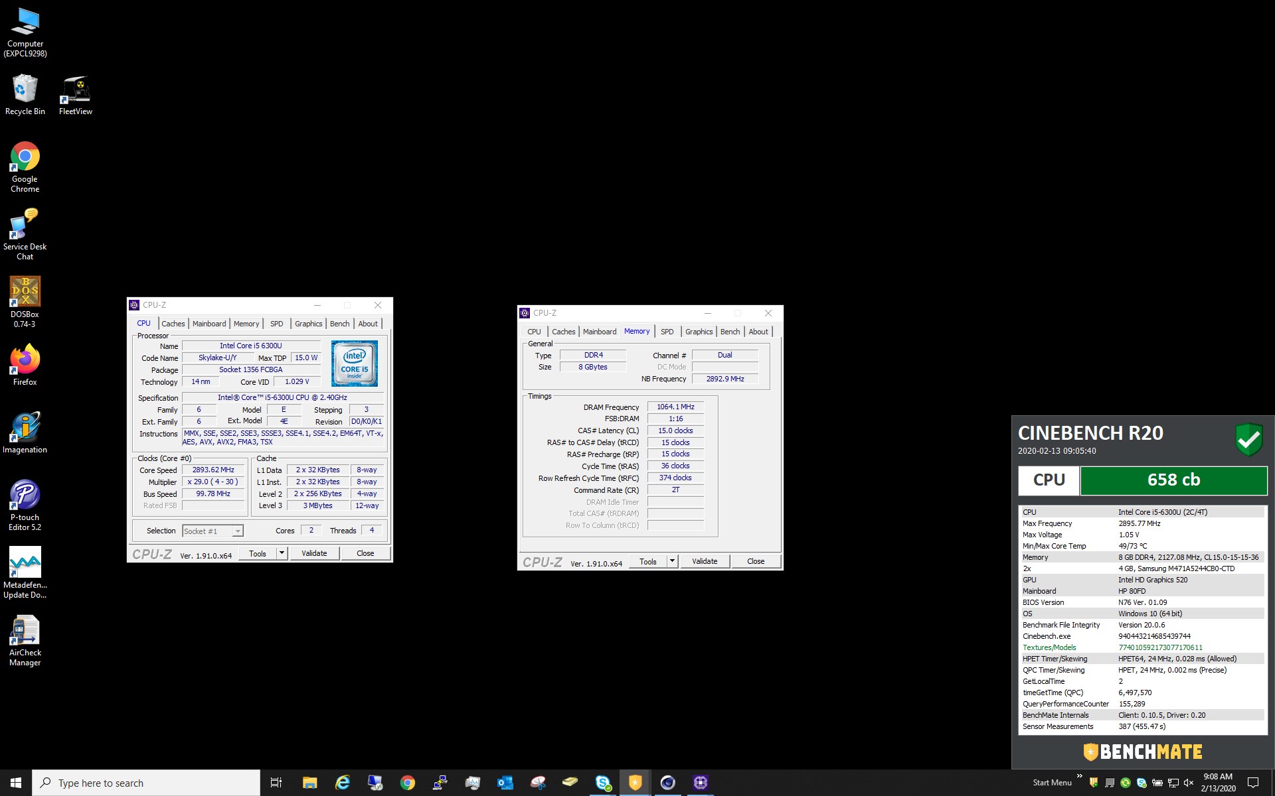1275x796 pixels.
Task: Select the DOSBox 0.74-3 desktop icon
Action: click(x=25, y=302)
